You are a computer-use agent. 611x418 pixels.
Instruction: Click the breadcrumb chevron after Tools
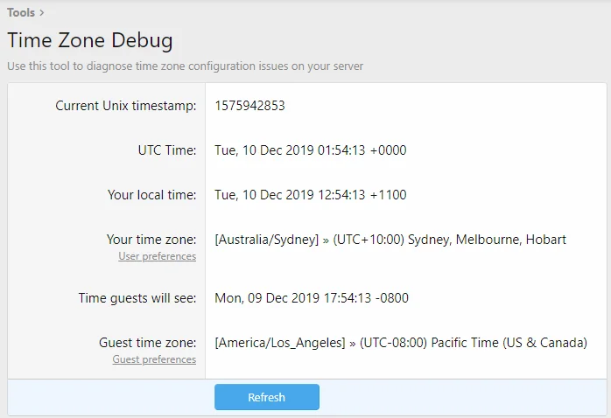42,12
